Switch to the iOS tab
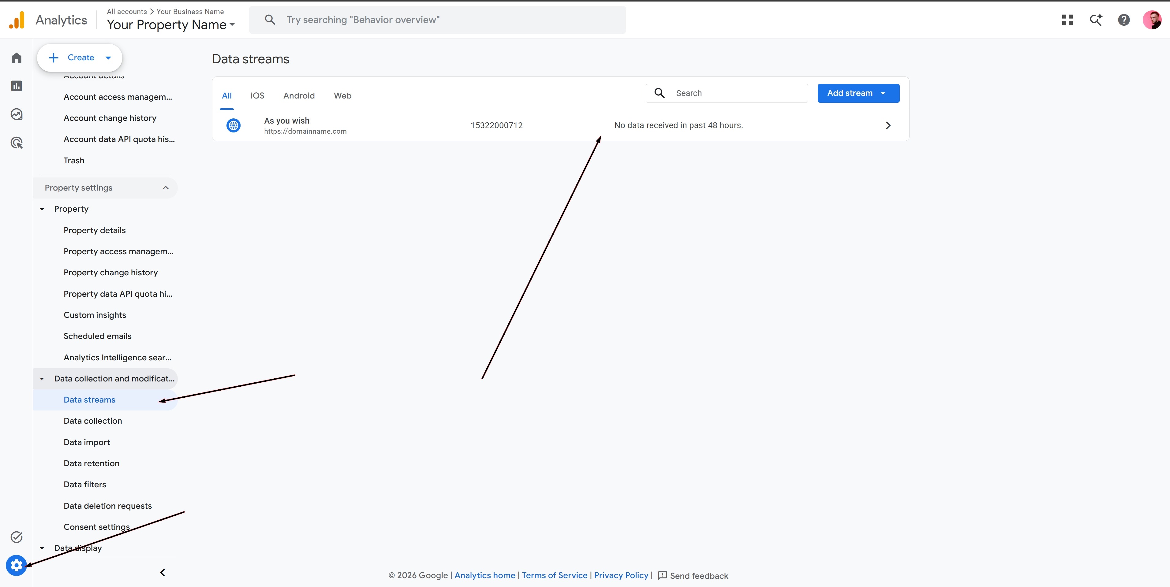 (257, 96)
